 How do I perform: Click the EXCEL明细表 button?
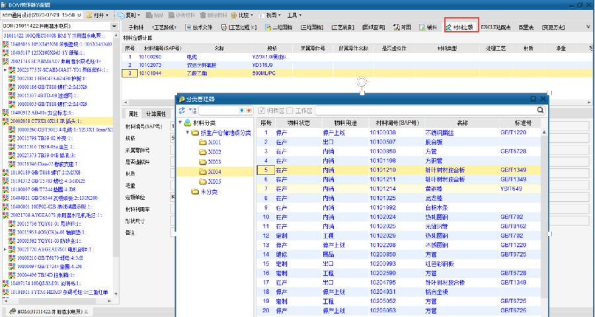(497, 27)
